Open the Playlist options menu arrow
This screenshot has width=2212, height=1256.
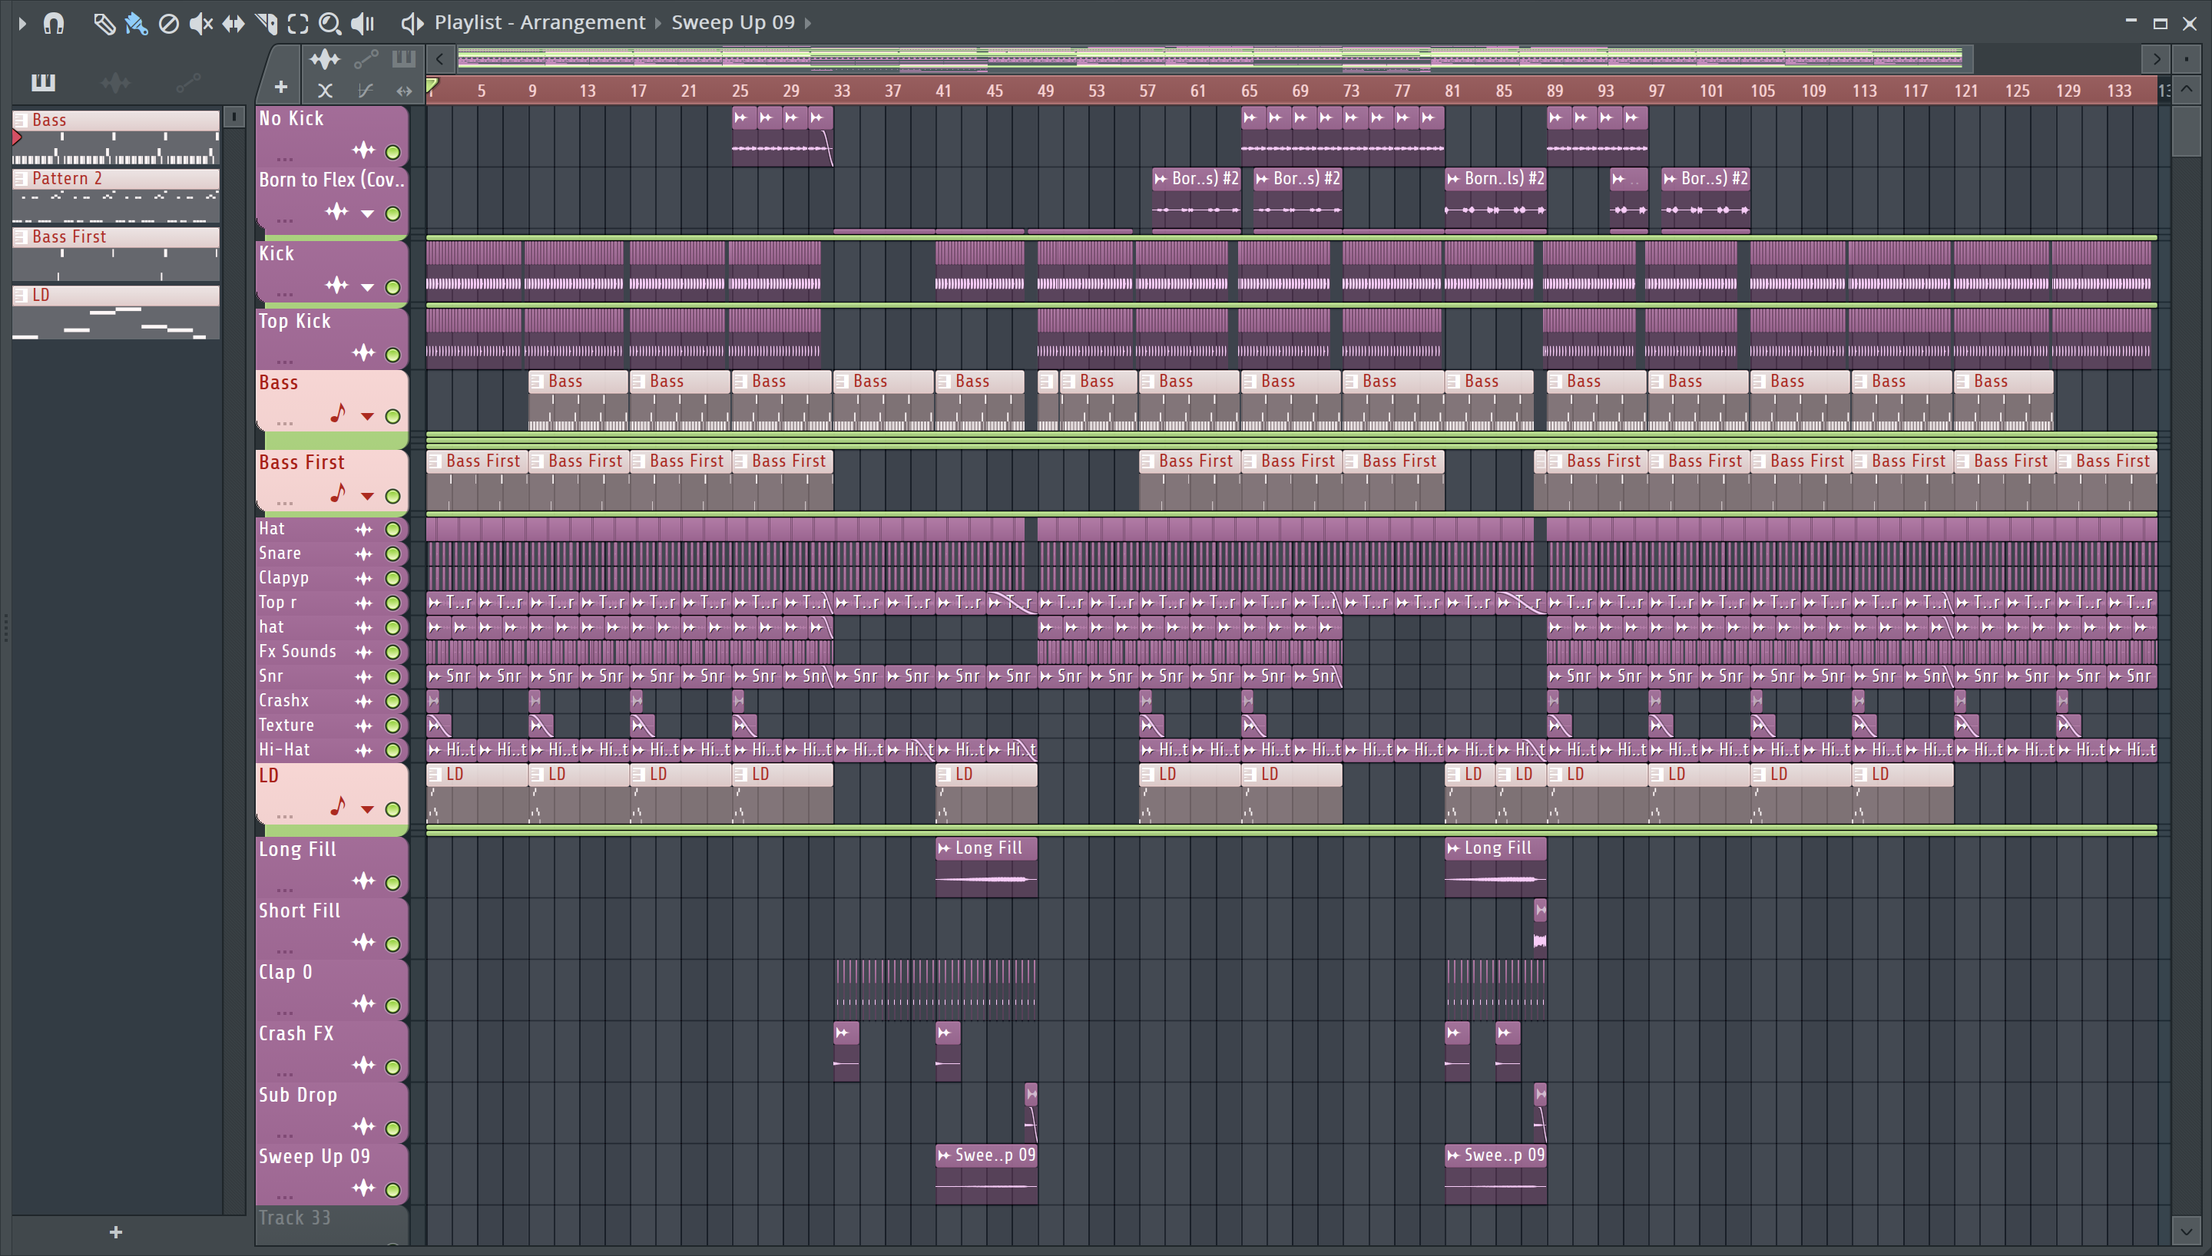22,23
